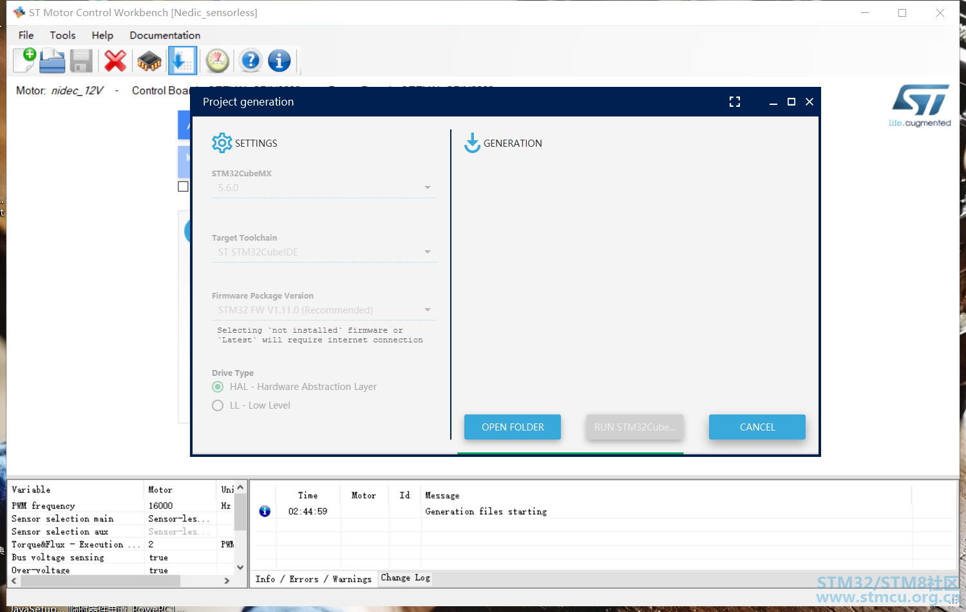This screenshot has width=966, height=612.
Task: Click the OPEN FOLDER button
Action: coord(513,427)
